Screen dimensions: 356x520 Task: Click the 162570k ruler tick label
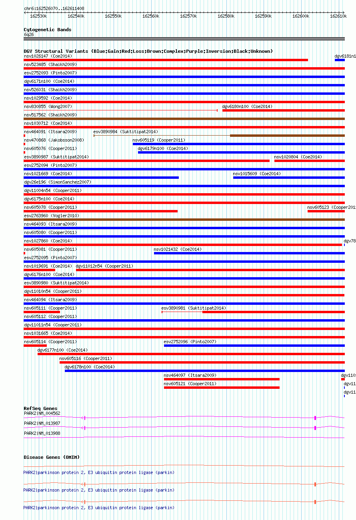[188, 16]
